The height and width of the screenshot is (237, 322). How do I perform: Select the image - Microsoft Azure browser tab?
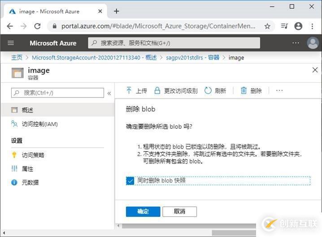pos(56,11)
